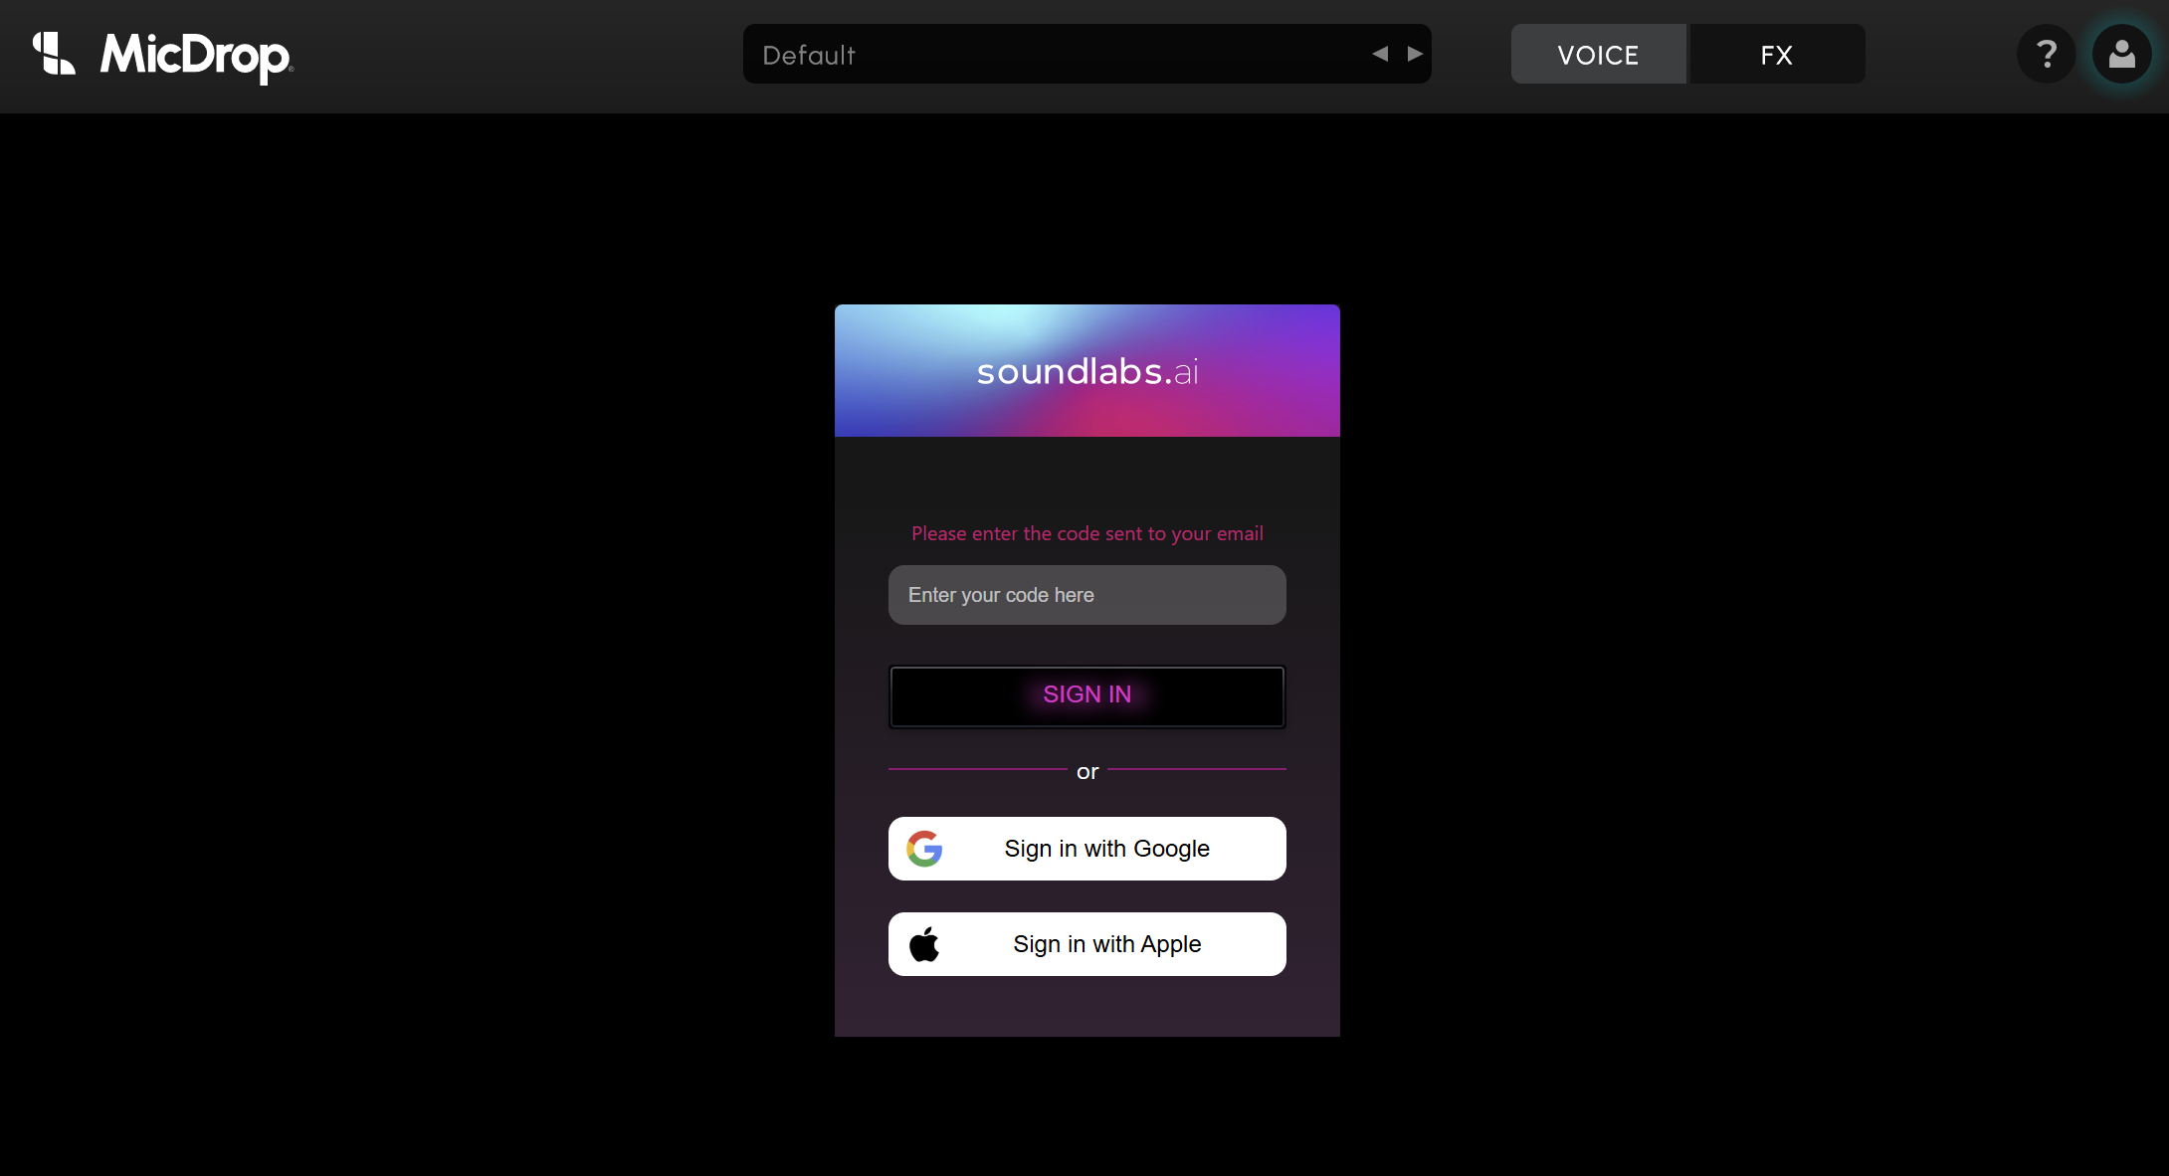Click the 'Please enter the code' message

[x=1086, y=534]
